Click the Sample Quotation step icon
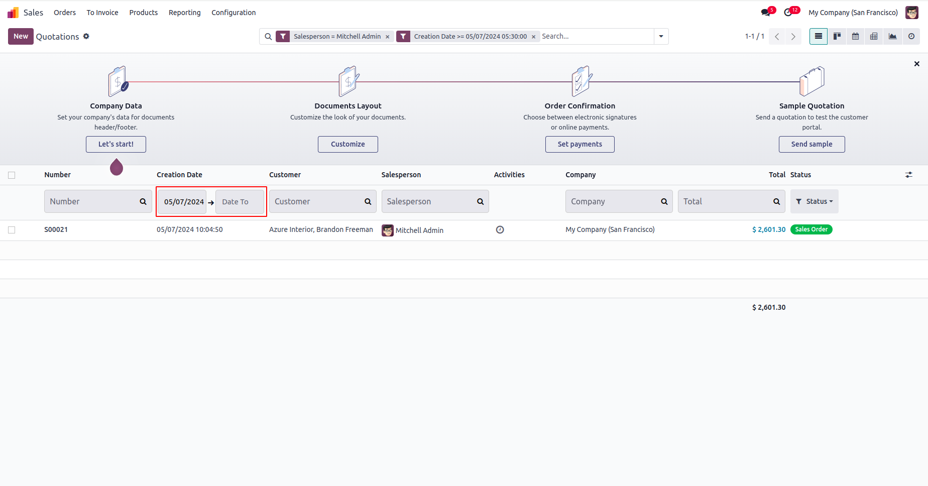 tap(812, 81)
